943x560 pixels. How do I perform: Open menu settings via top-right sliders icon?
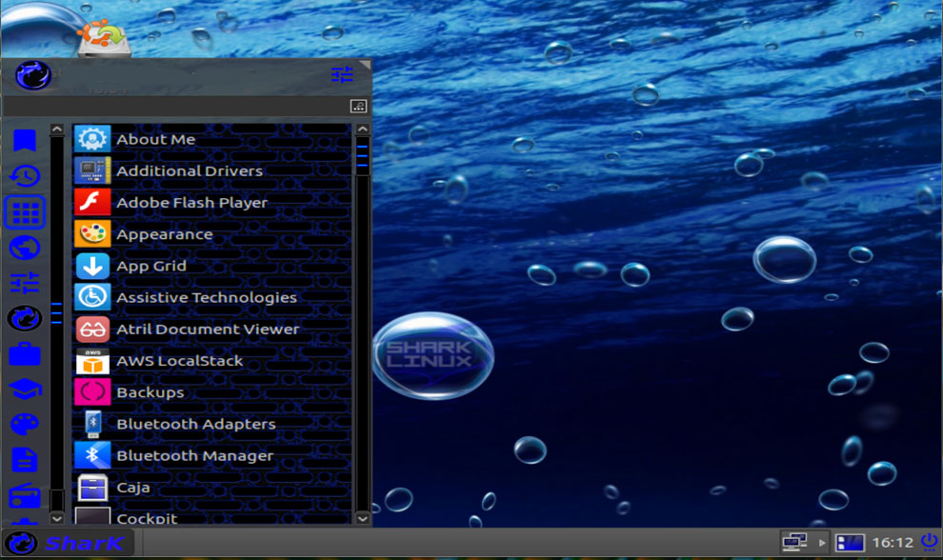(342, 74)
